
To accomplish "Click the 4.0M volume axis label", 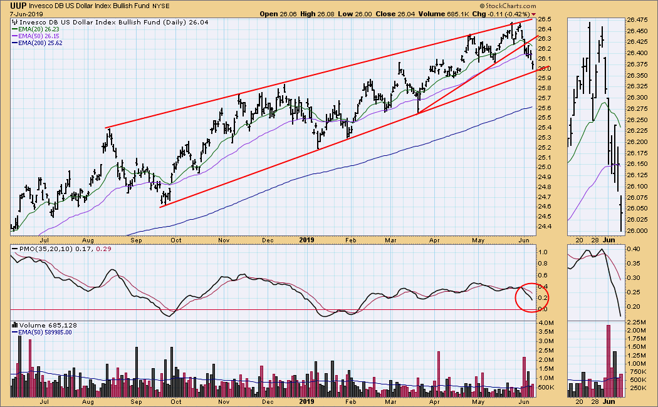I will click(546, 322).
